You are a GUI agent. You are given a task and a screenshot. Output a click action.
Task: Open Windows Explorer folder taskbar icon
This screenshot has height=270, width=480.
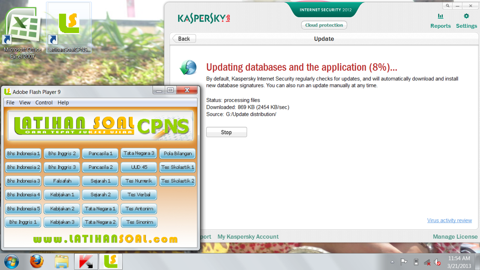pyautogui.click(x=61, y=261)
